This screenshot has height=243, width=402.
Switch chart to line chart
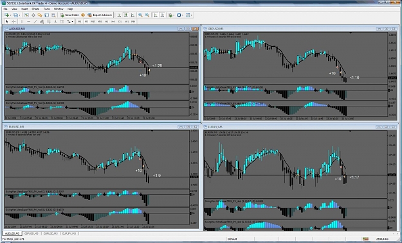[x=132, y=15]
